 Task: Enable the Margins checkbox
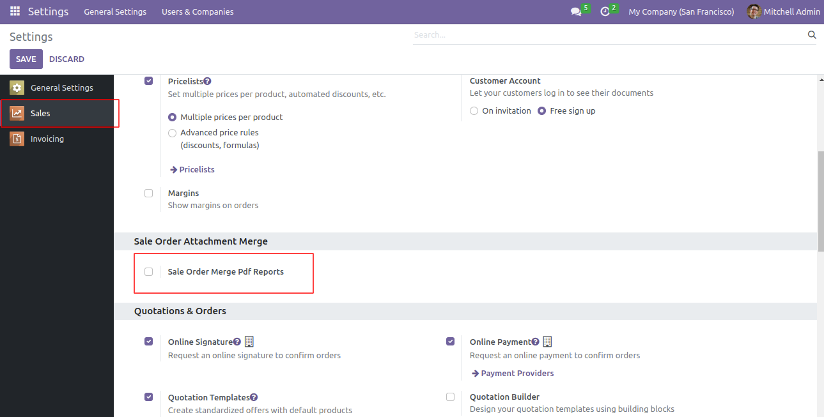(x=148, y=193)
